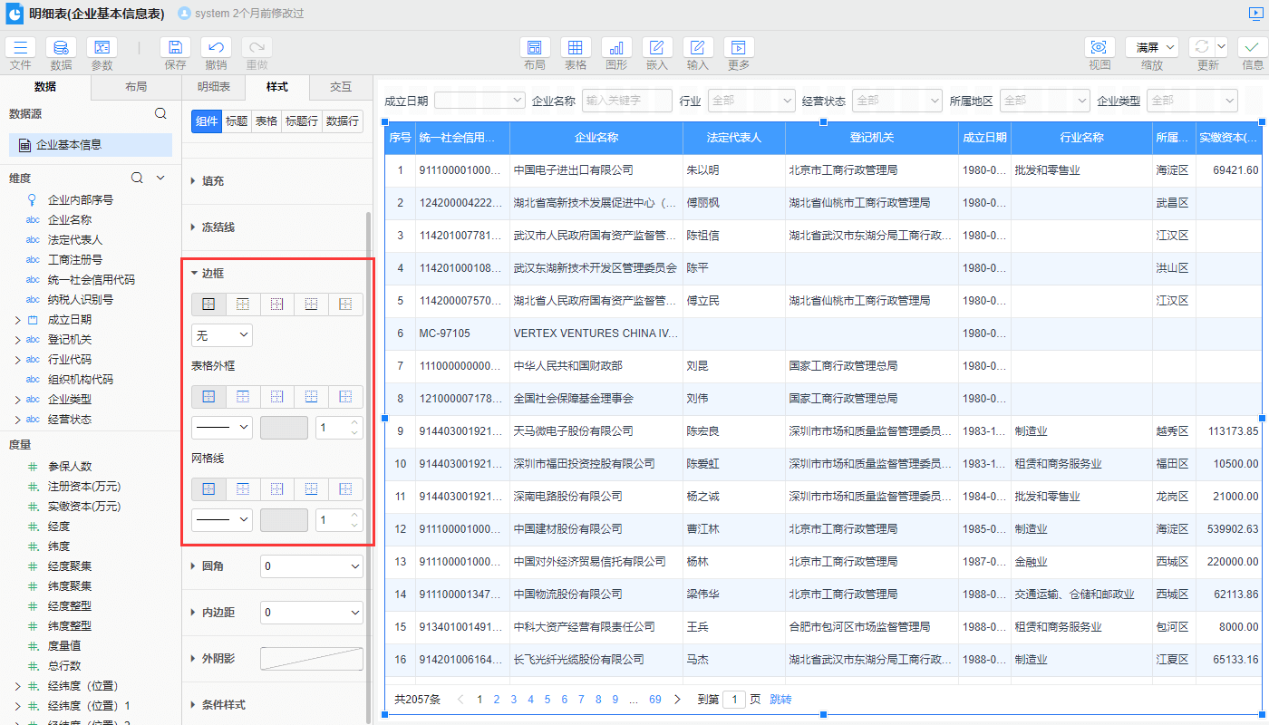Click the Save (保存) toolbar icon

click(x=175, y=48)
